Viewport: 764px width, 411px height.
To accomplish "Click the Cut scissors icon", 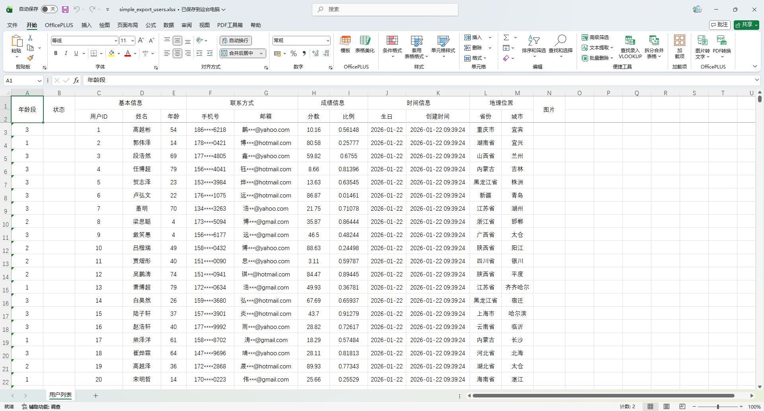I will tap(30, 38).
